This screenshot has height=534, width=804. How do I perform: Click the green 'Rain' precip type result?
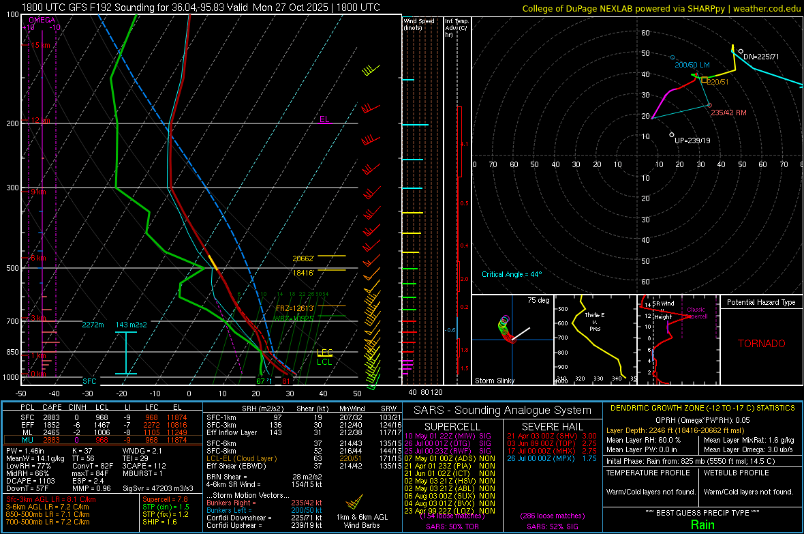(702, 524)
